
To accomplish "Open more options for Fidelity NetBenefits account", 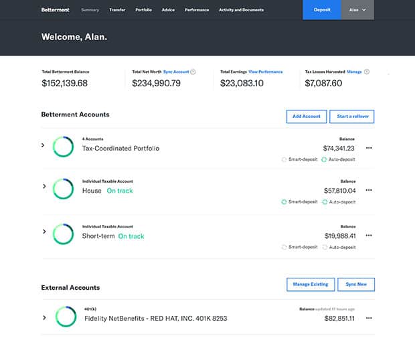I will [369, 318].
